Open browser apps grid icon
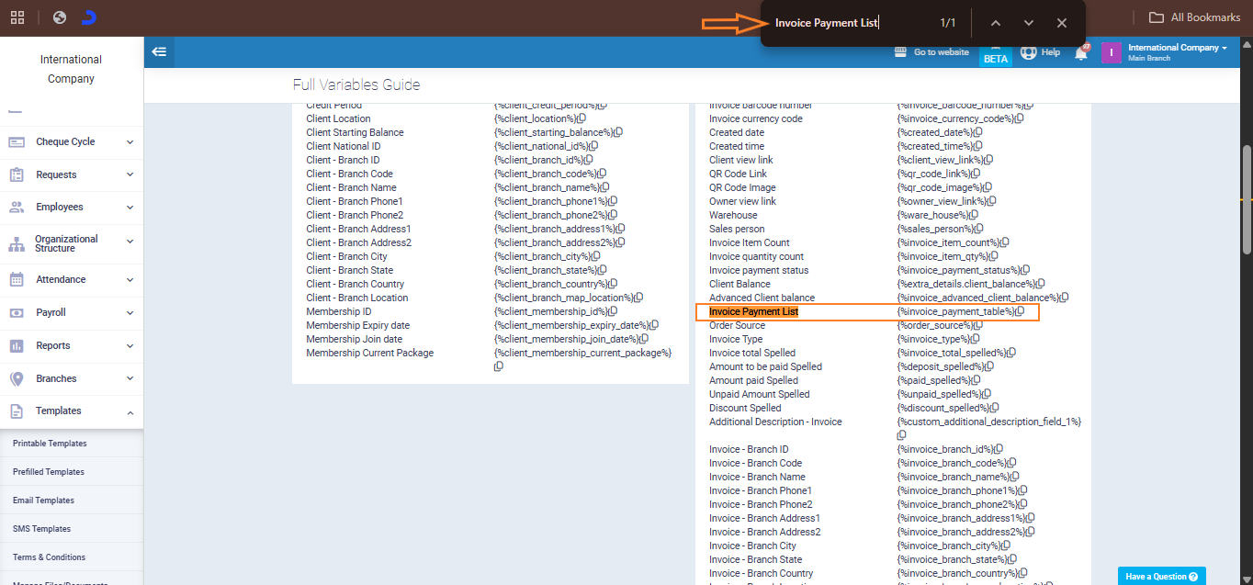Image resolution: width=1253 pixels, height=585 pixels. tap(17, 17)
